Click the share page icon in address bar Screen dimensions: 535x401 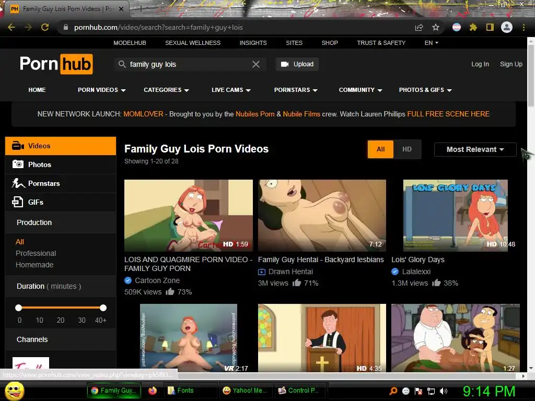[419, 28]
